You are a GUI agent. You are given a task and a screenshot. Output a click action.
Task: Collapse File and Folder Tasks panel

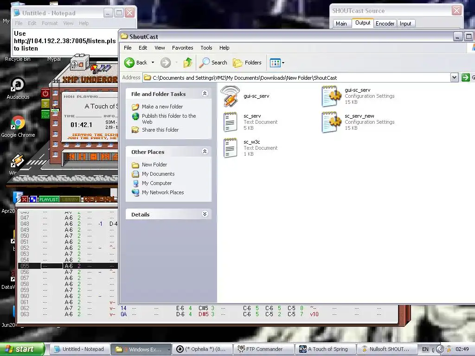205,94
